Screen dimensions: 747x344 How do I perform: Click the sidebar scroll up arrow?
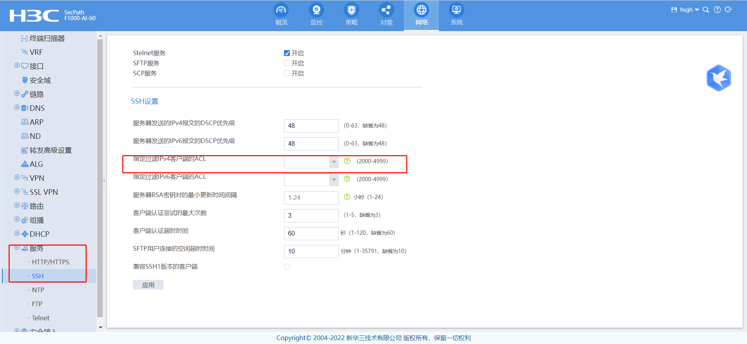click(x=100, y=36)
